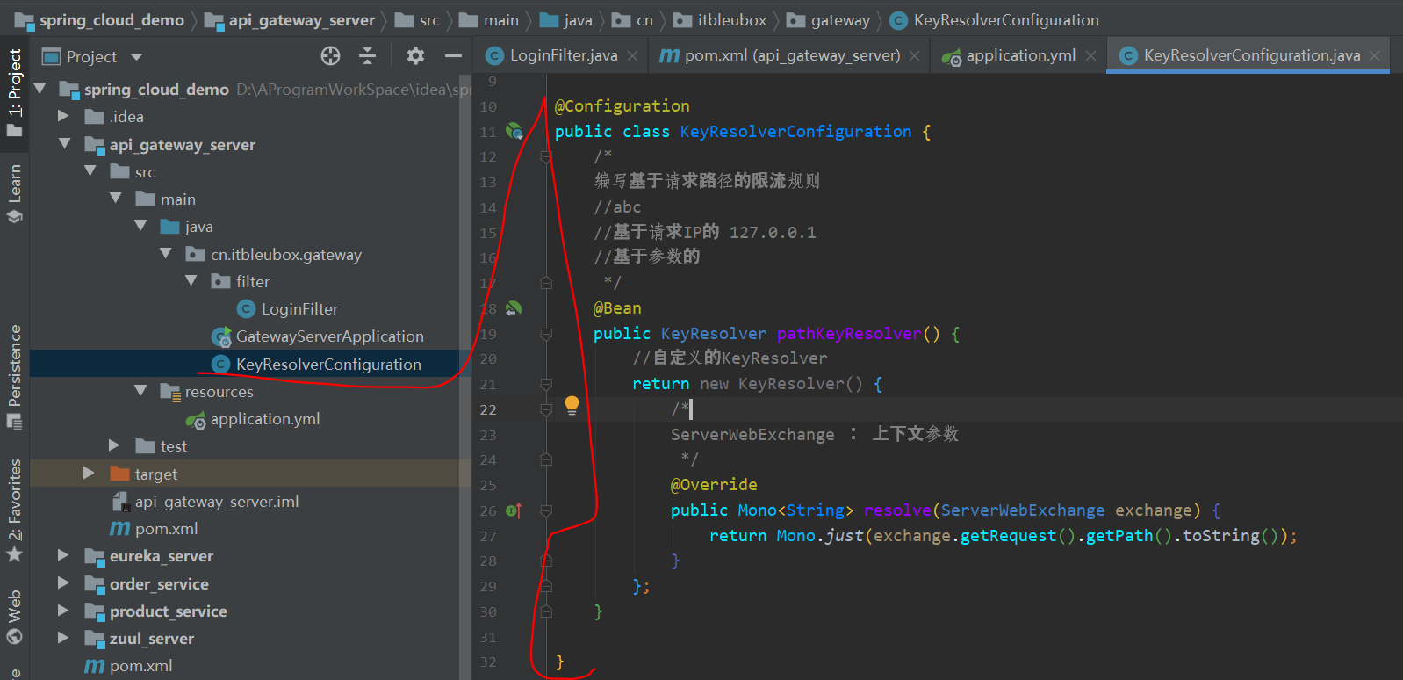Expand the eureka_server module

point(63,555)
